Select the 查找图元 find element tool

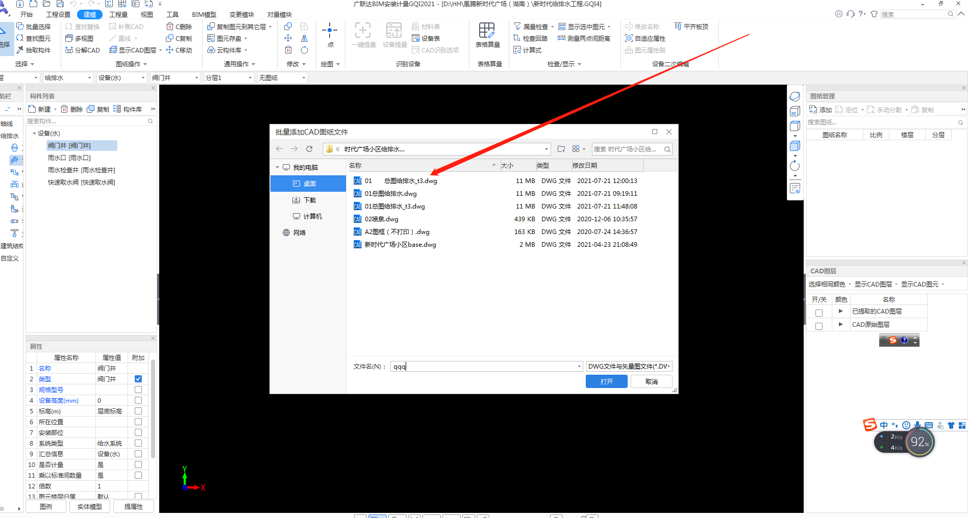(x=34, y=38)
